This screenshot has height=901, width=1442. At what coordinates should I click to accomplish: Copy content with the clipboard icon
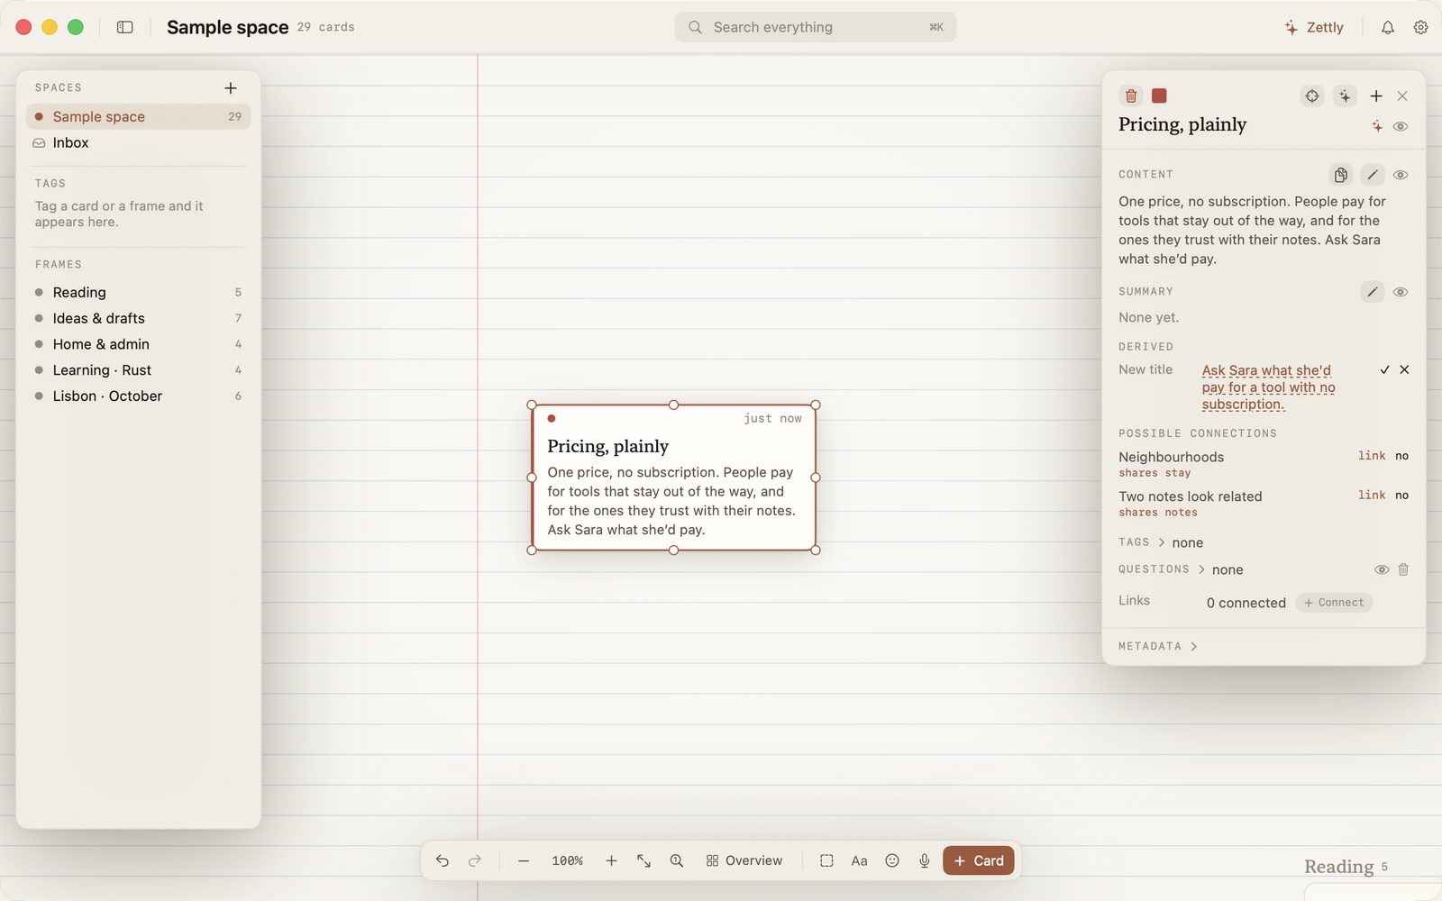point(1341,175)
